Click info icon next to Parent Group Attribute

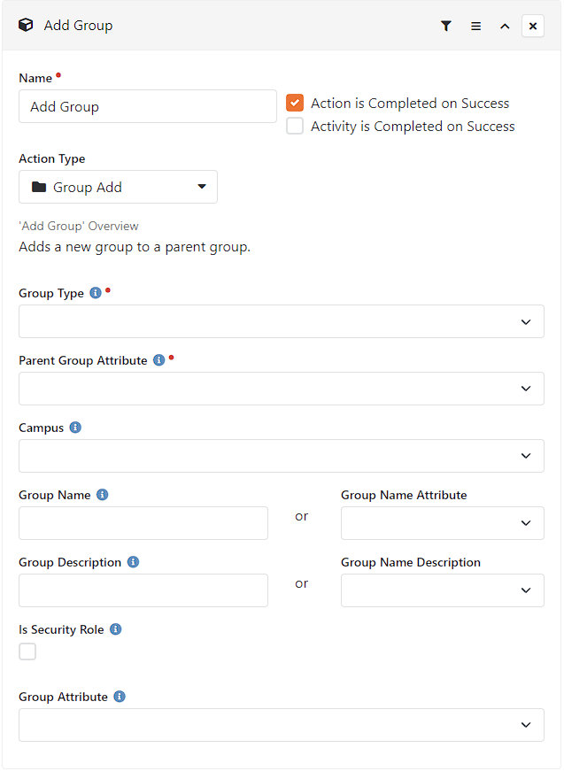[158, 360]
